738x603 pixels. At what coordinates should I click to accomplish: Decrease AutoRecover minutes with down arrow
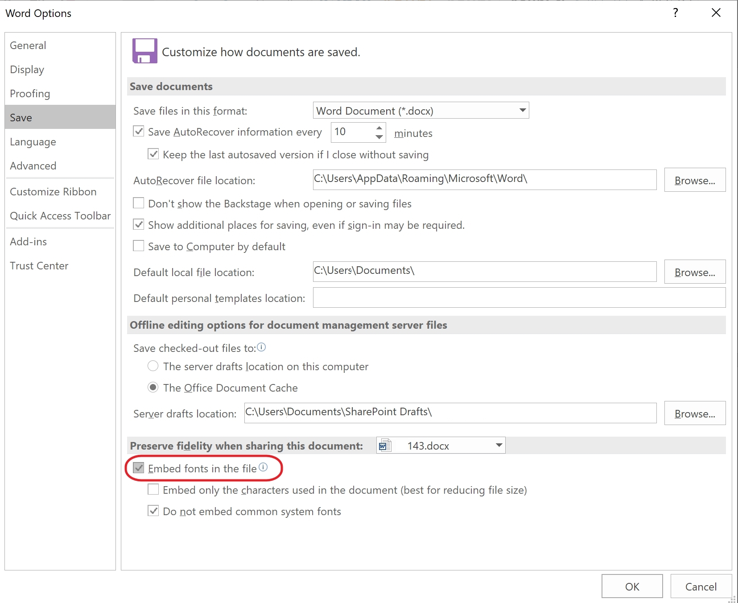coord(379,136)
